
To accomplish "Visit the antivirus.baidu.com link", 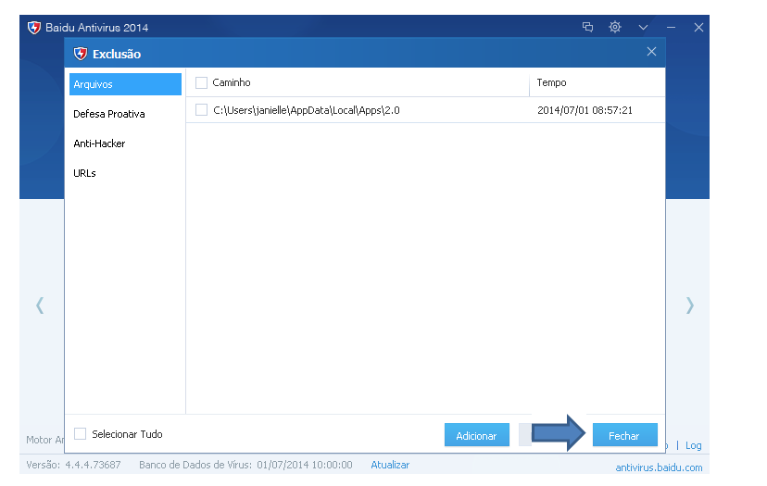I will coord(659,467).
